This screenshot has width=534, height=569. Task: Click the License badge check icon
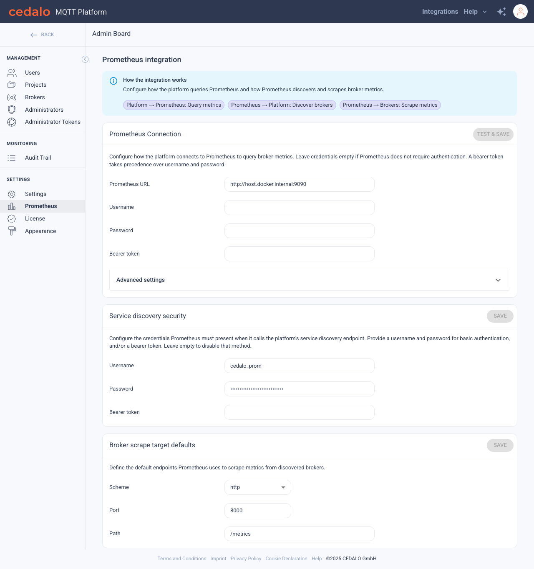tap(12, 219)
